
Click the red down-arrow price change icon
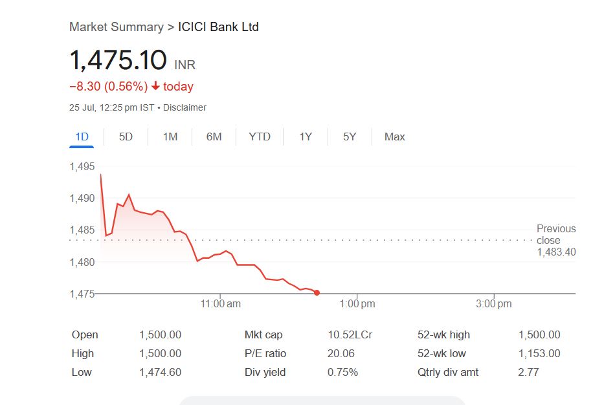click(155, 86)
